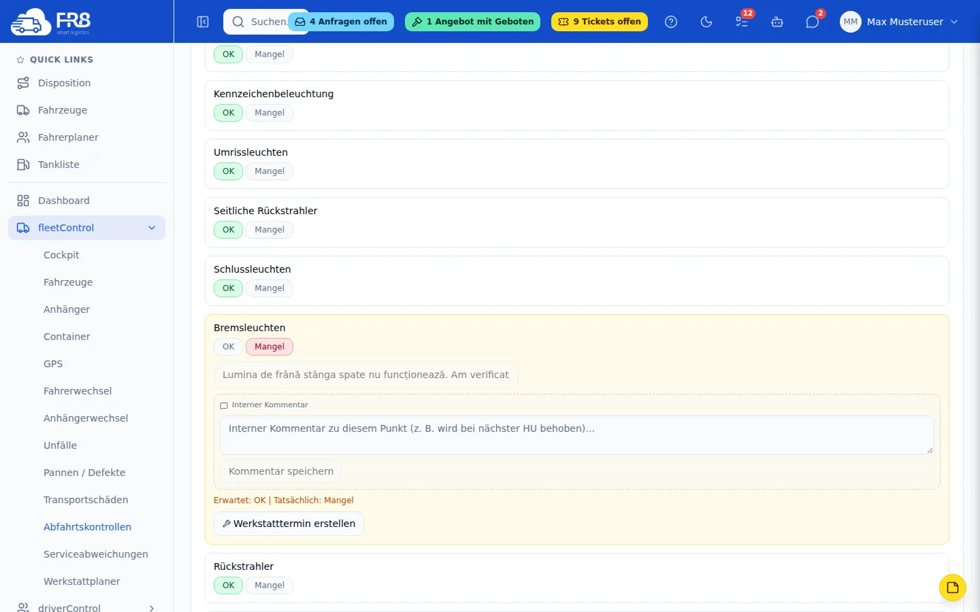Set Bremsleuchten to OK

point(229,347)
